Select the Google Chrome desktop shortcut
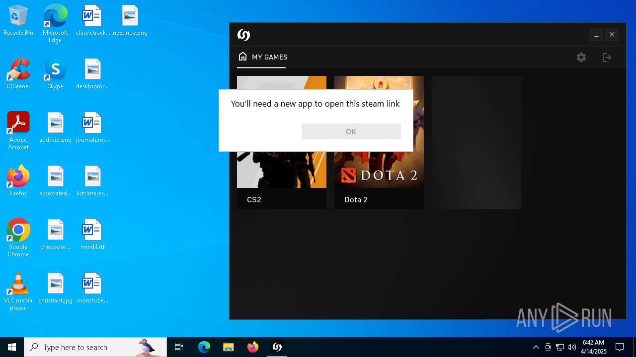Screen dimensions: 636x357 [x=18, y=238]
